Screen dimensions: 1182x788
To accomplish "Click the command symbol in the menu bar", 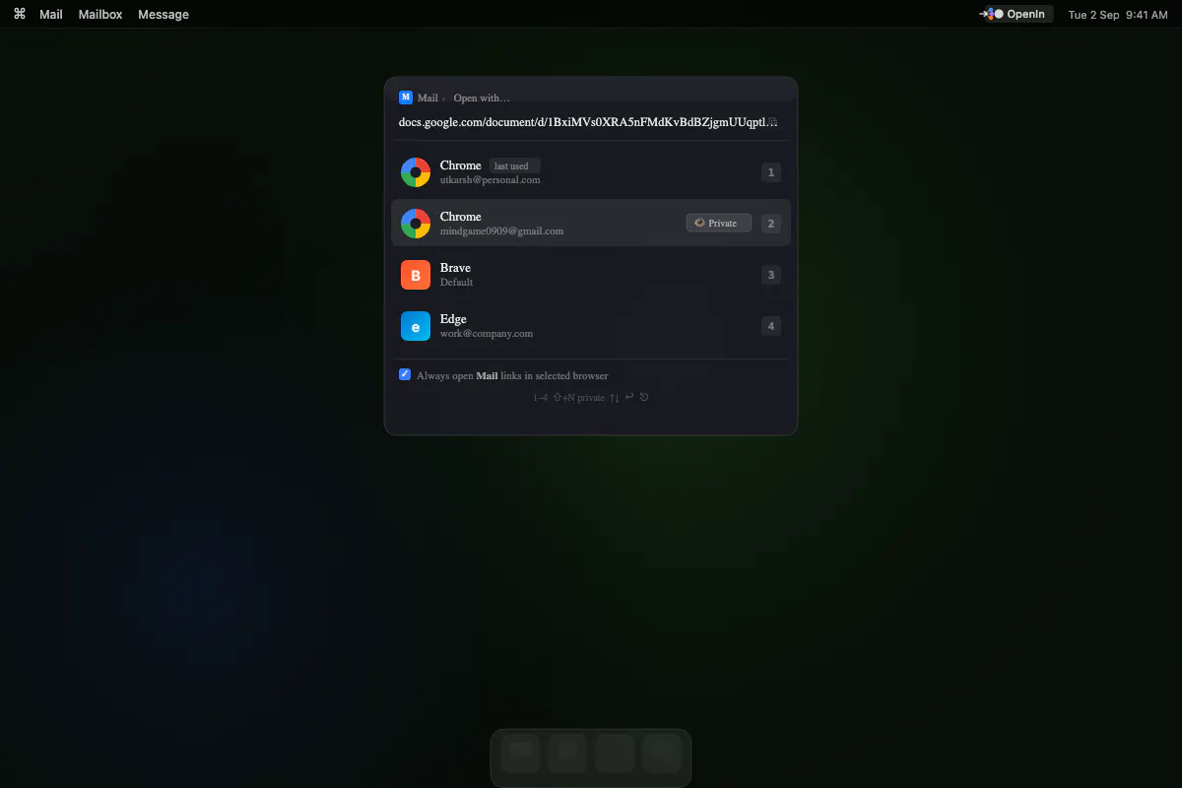I will [20, 14].
